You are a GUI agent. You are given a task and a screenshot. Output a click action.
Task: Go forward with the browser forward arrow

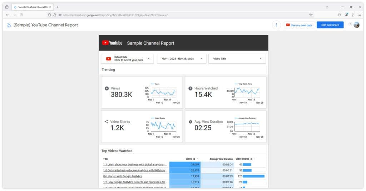pos(14,15)
